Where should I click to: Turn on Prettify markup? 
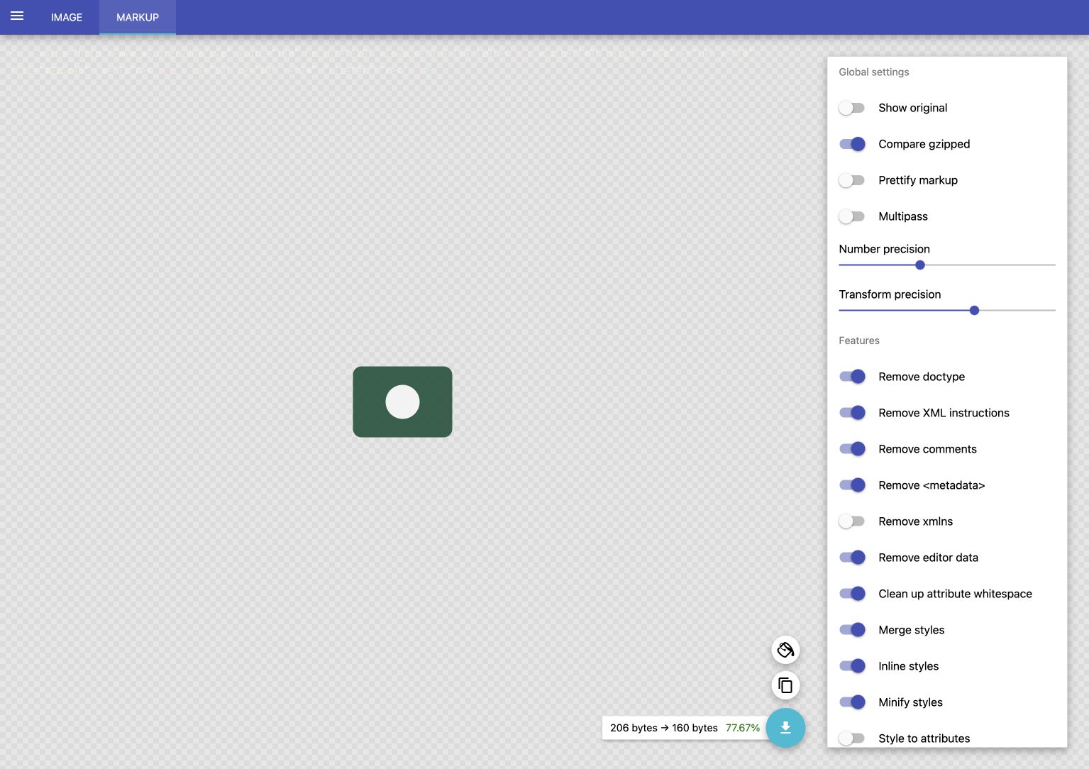[x=851, y=180]
